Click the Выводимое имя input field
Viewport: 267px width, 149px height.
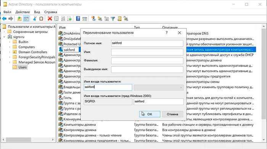point(147,69)
